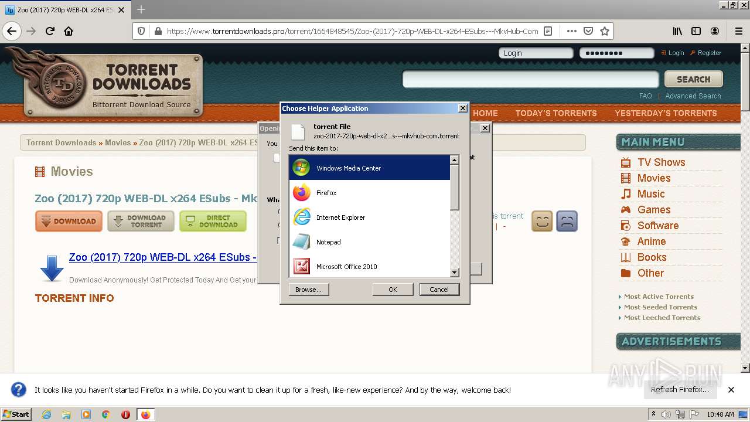The width and height of the screenshot is (750, 422).
Task: View site security padlock info
Action: pos(157,31)
